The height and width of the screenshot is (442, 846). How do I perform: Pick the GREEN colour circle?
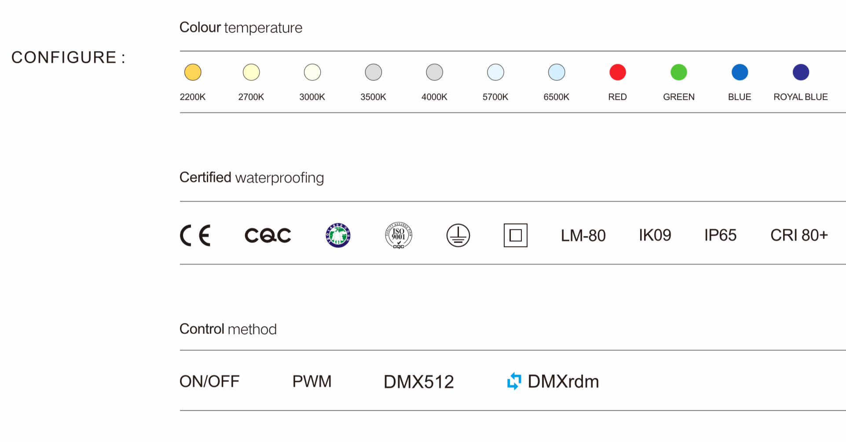[x=679, y=72]
